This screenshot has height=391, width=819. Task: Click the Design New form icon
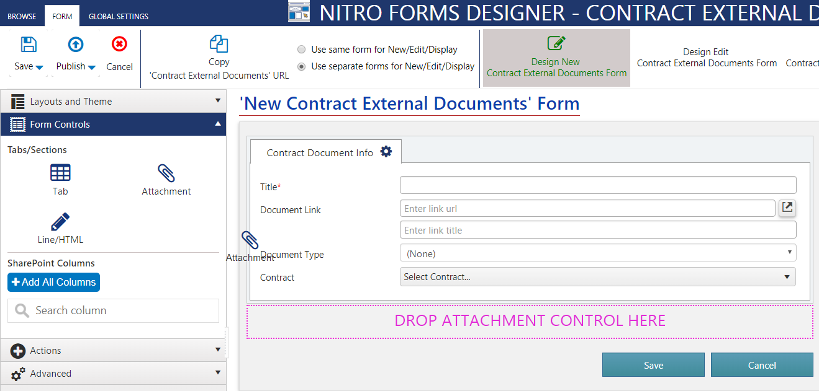(x=556, y=44)
